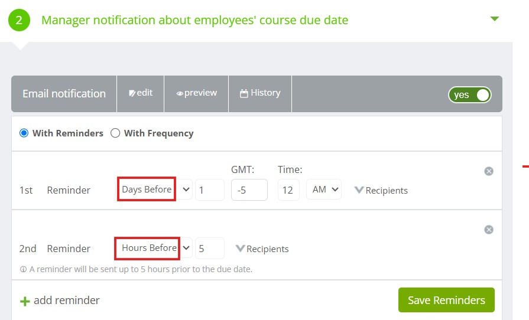529x320 pixels.
Task: Click the add reminder link
Action: 66,300
